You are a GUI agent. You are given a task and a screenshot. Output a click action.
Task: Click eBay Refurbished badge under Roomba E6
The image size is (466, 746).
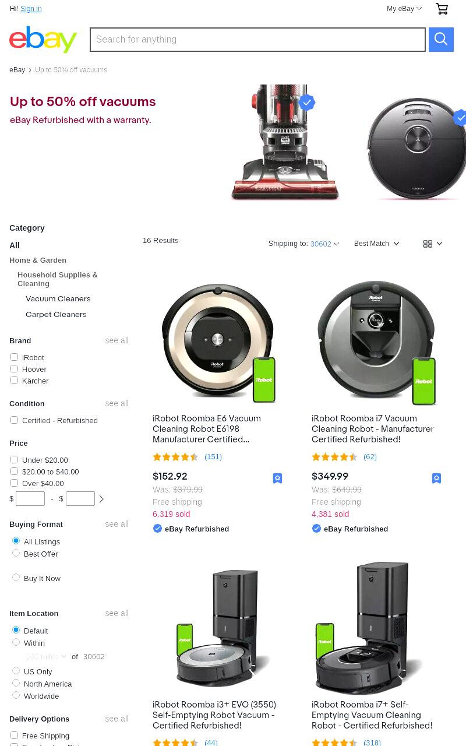[191, 529]
